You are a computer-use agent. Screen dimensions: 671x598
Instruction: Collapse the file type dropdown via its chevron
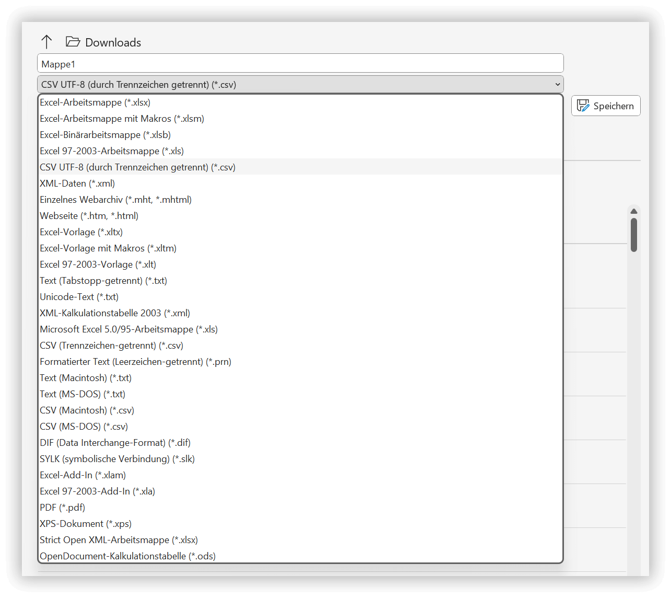tap(557, 84)
